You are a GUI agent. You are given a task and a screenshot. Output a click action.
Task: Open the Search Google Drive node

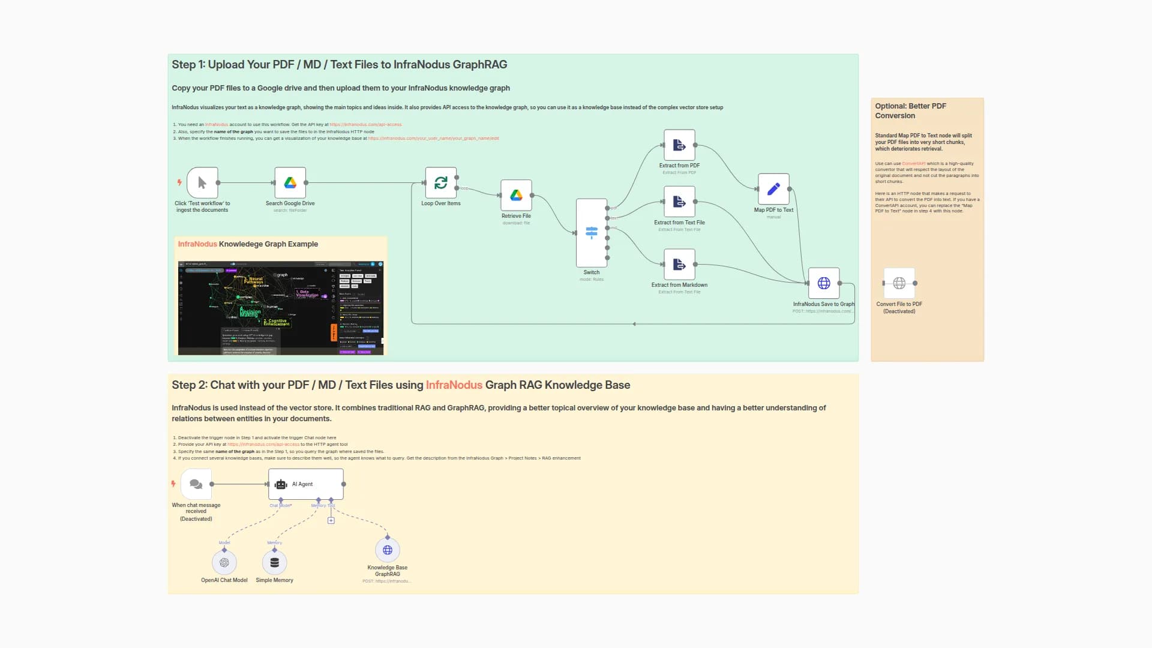(x=290, y=183)
